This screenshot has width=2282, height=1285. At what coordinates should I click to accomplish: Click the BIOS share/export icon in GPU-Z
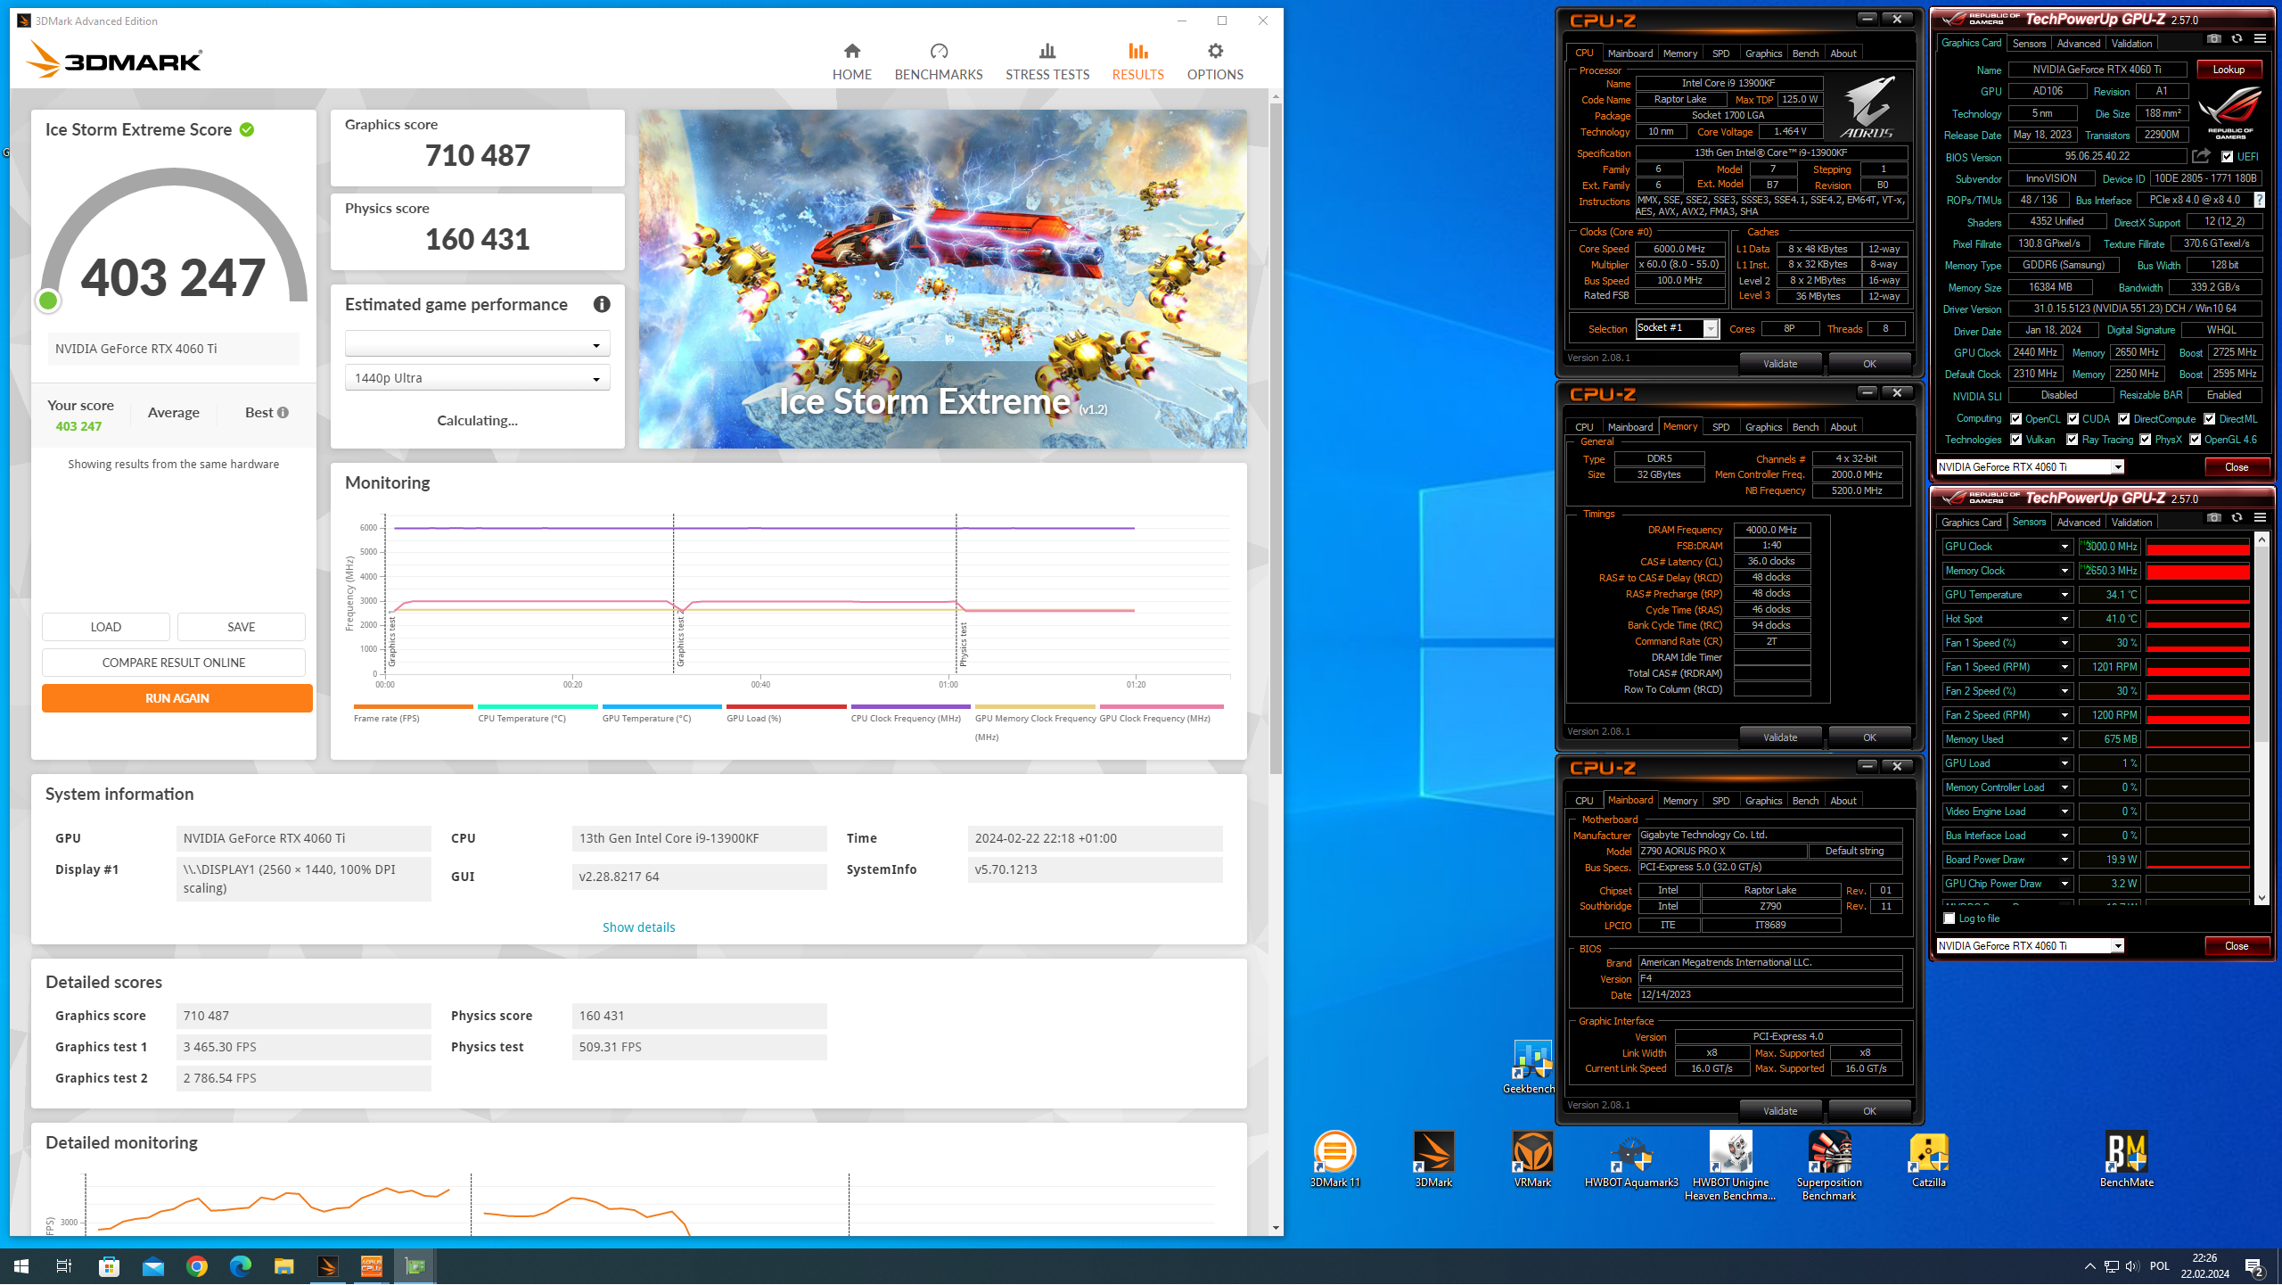coord(2201,156)
